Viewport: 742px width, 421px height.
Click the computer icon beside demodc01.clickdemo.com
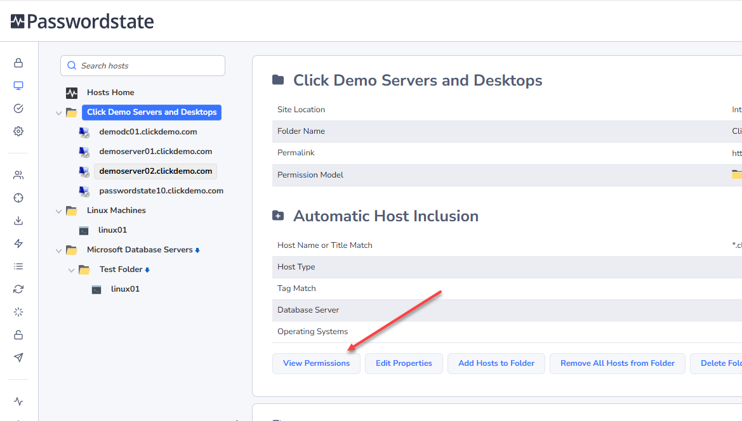tap(84, 133)
